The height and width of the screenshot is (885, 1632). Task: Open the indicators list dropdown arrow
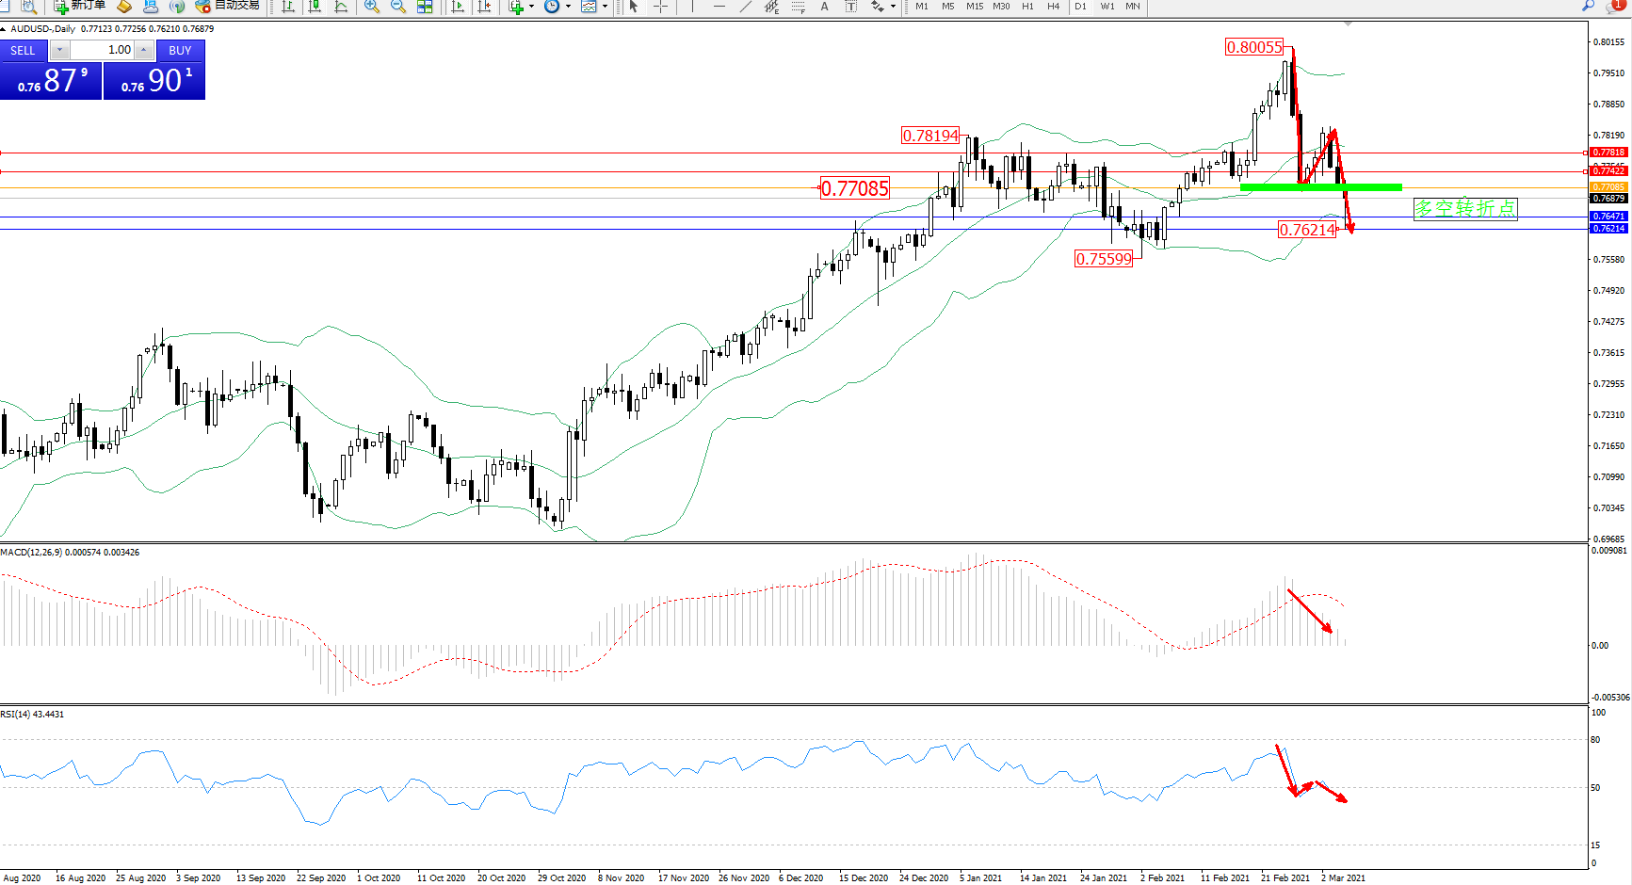click(531, 7)
